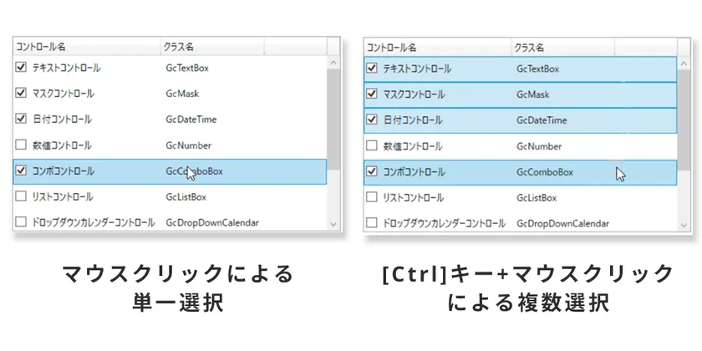Screen dimensions: 702x351
Task: Check リストコントロール checkbox in left list
Action: point(21,196)
